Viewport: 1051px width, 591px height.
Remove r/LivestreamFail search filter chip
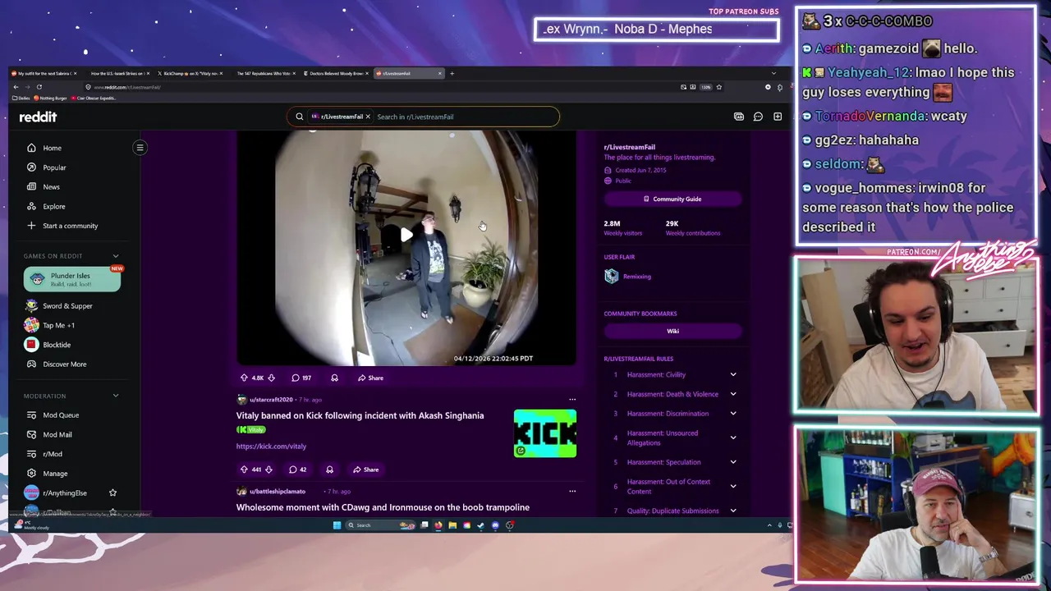(x=368, y=117)
